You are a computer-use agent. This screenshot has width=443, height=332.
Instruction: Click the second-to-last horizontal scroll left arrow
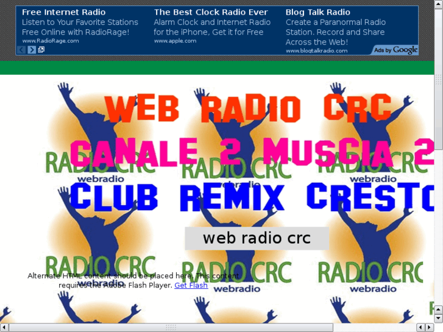click(x=421, y=328)
